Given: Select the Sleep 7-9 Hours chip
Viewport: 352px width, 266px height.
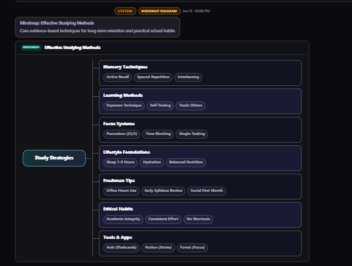Looking at the screenshot, I should [120, 162].
